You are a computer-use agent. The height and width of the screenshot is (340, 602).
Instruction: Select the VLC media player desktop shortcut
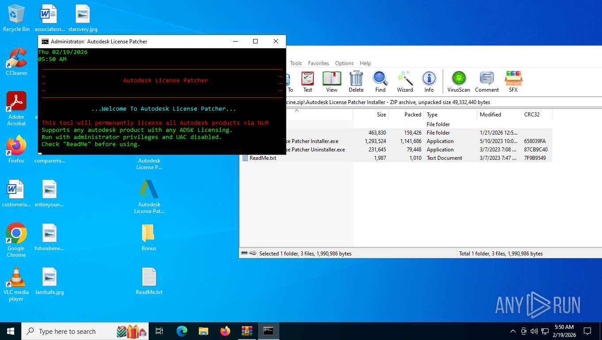pos(16,284)
